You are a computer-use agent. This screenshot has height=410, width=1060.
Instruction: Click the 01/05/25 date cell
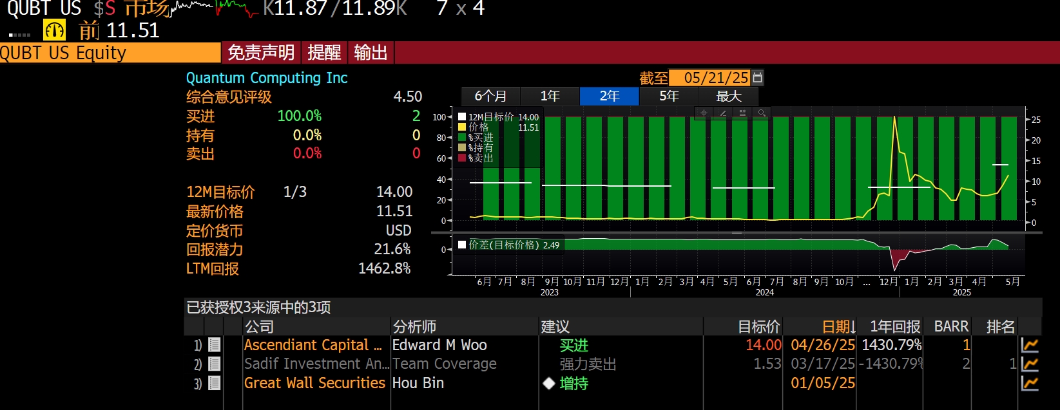coord(823,383)
